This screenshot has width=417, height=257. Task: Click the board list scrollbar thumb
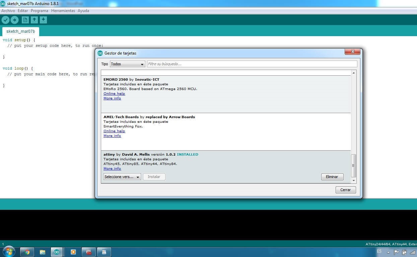(x=353, y=166)
